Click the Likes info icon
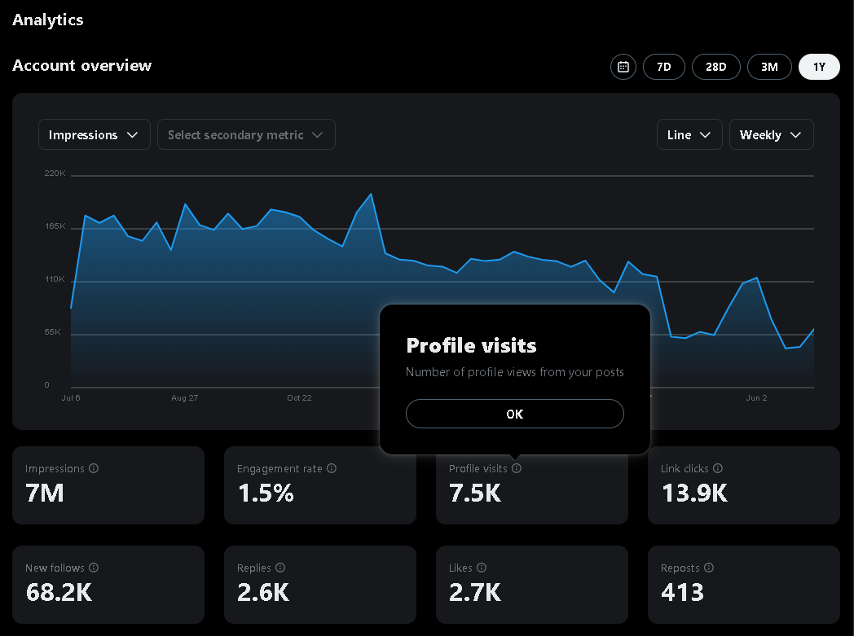The width and height of the screenshot is (854, 636). coord(481,568)
